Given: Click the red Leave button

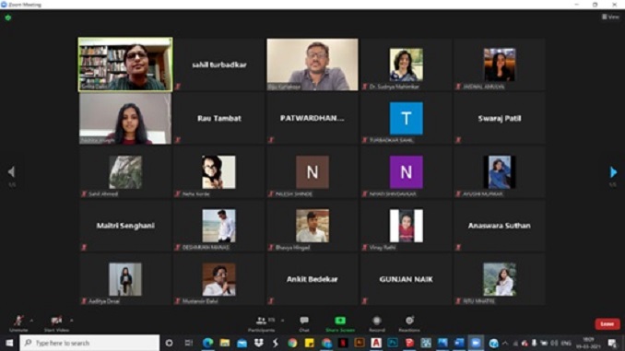Looking at the screenshot, I should 607,324.
